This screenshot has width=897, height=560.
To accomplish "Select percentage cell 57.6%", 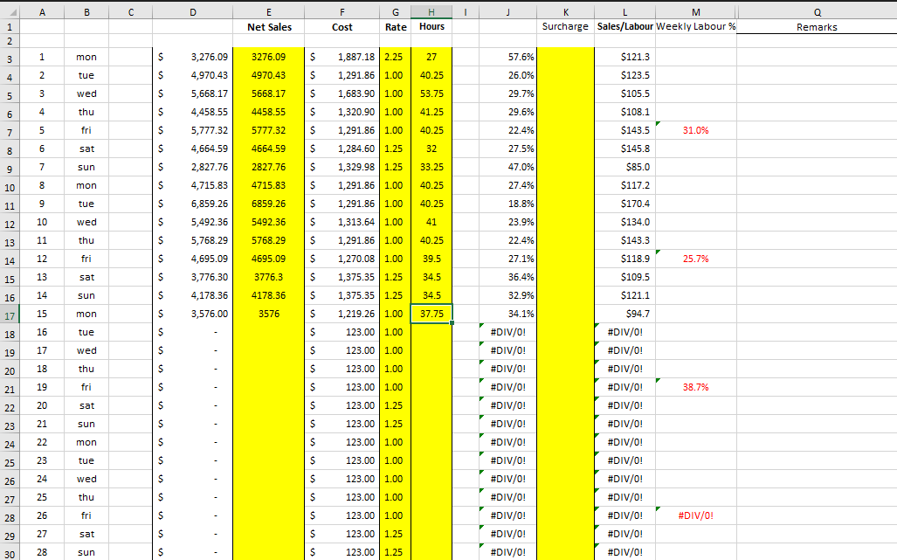I will [x=508, y=57].
